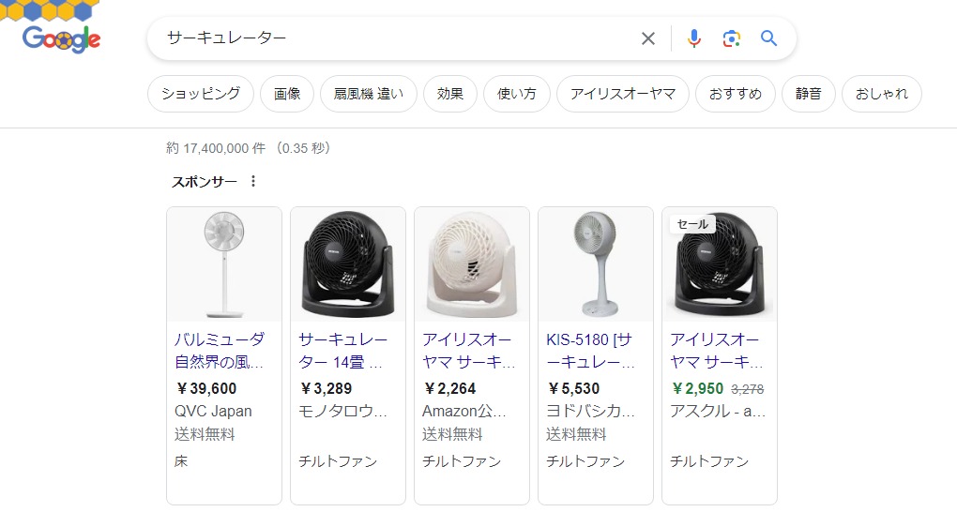This screenshot has height=527, width=957.
Task: Clear the search box text
Action: 648,38
